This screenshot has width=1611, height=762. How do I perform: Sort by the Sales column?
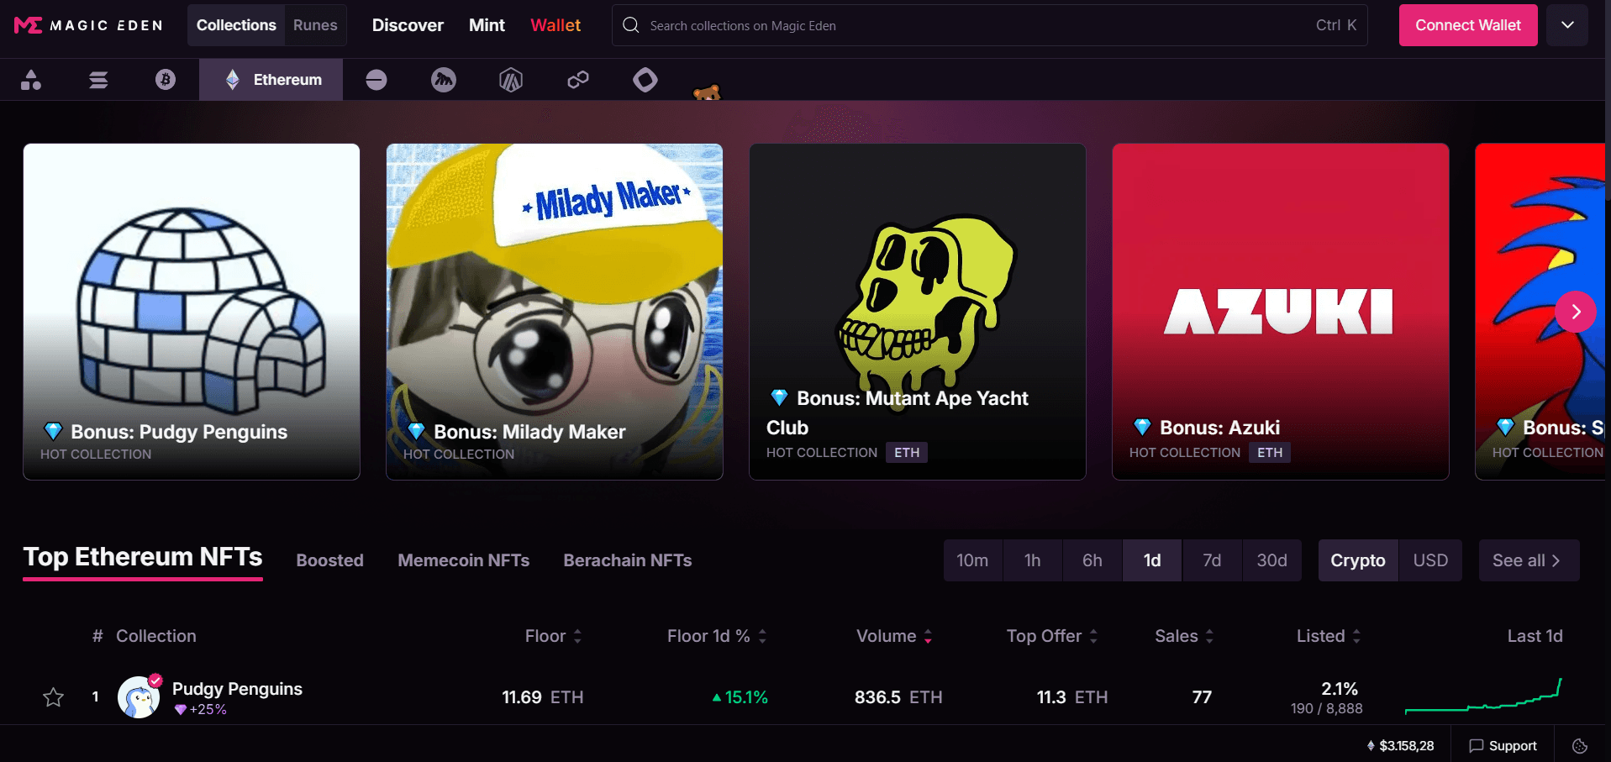[x=1184, y=636]
